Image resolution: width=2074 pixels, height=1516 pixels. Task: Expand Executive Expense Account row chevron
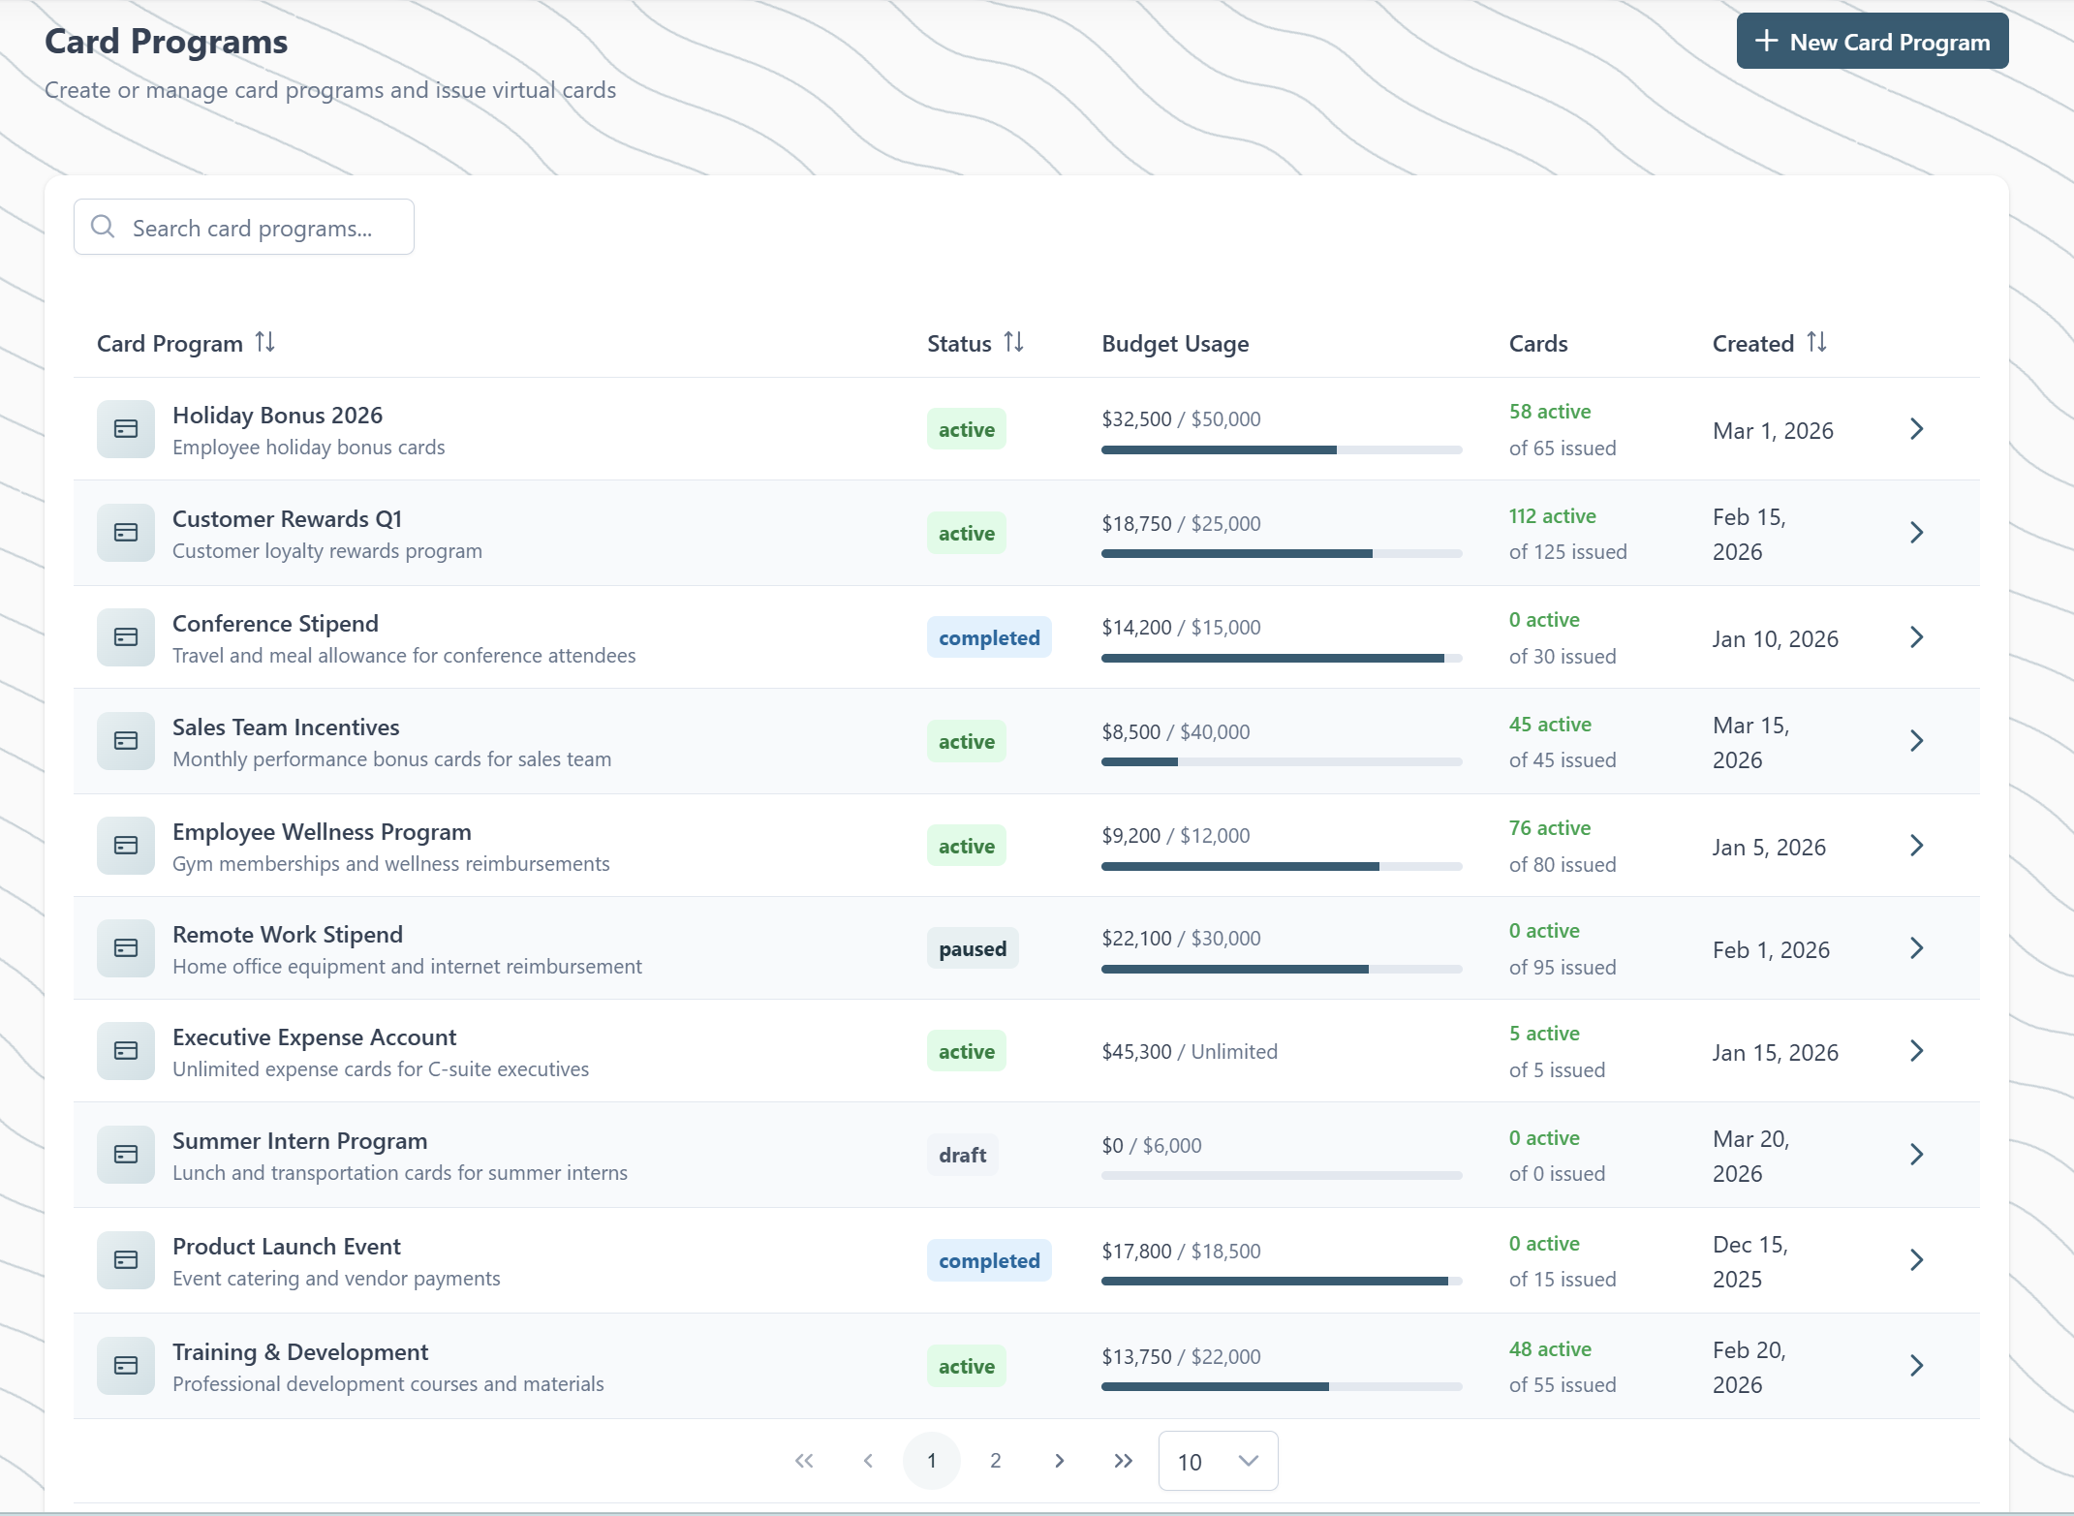click(x=1916, y=1051)
